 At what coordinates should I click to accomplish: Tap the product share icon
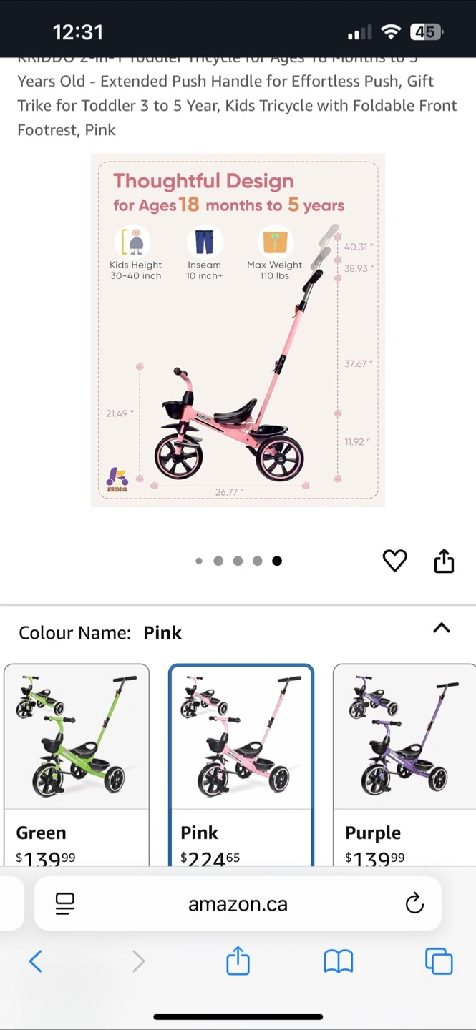coord(444,561)
